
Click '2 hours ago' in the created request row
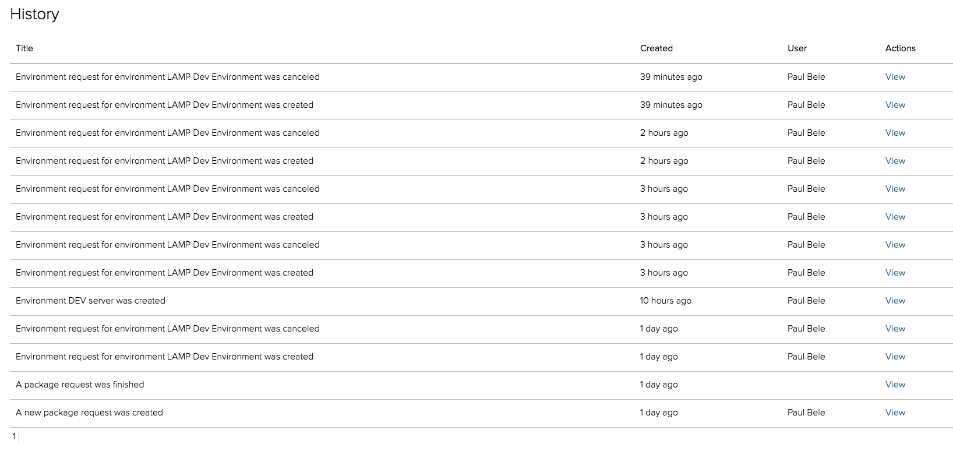(664, 161)
